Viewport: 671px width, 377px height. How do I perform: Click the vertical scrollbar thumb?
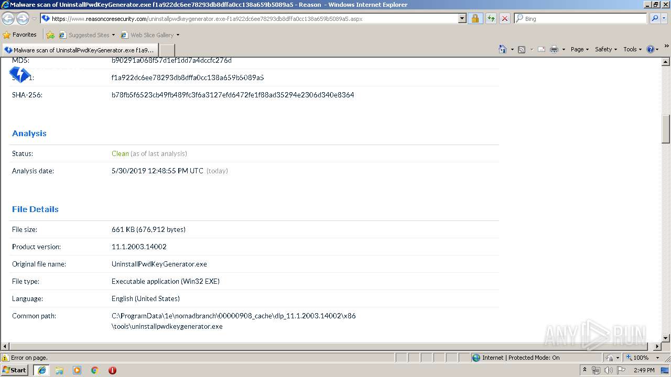point(666,129)
